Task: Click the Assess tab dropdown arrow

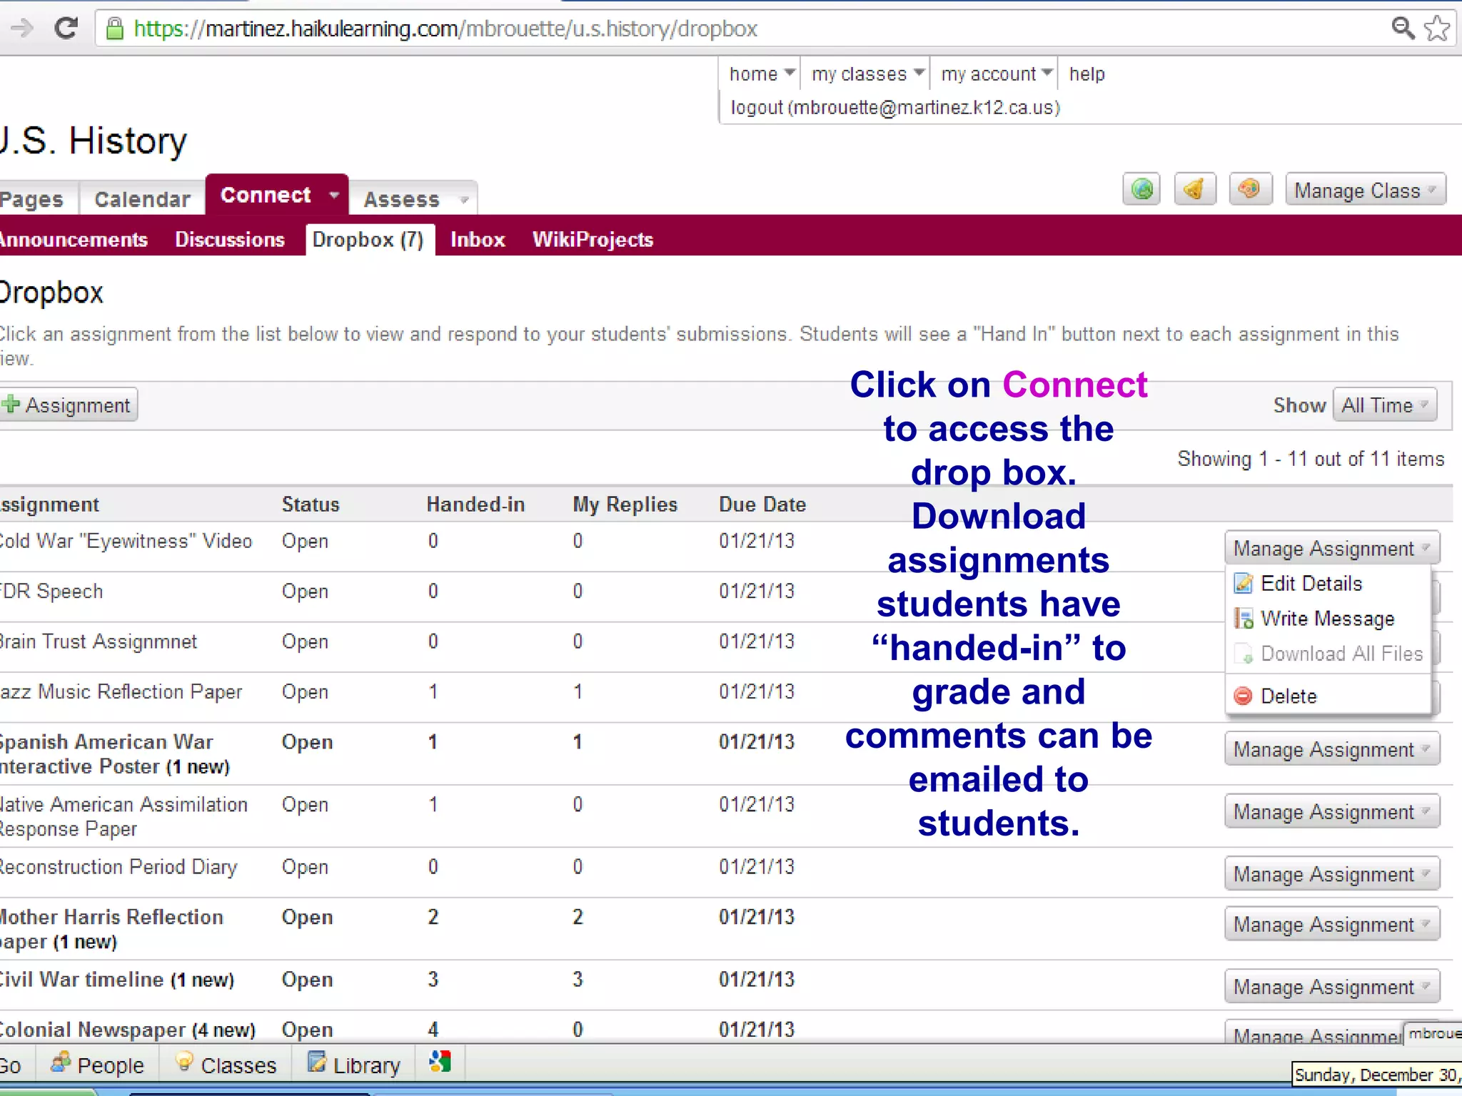Action: pyautogui.click(x=463, y=200)
